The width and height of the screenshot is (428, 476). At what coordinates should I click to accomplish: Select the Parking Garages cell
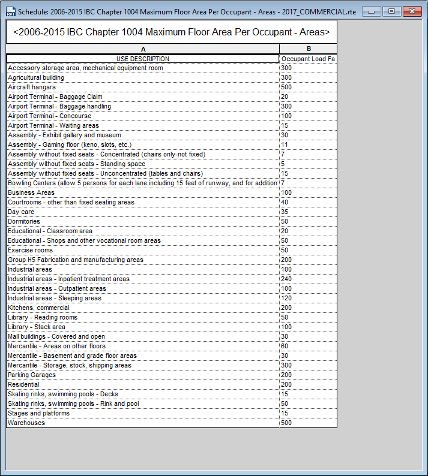coord(143,375)
